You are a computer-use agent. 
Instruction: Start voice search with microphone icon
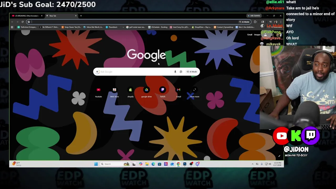pyautogui.click(x=175, y=72)
